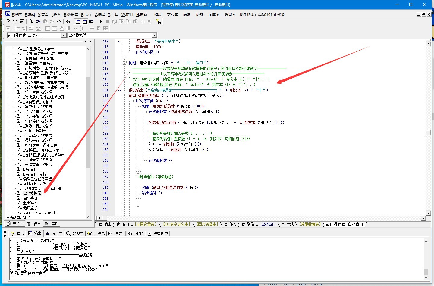Click the Undo arrow icon
The width and height of the screenshot is (434, 286).
(59, 21)
